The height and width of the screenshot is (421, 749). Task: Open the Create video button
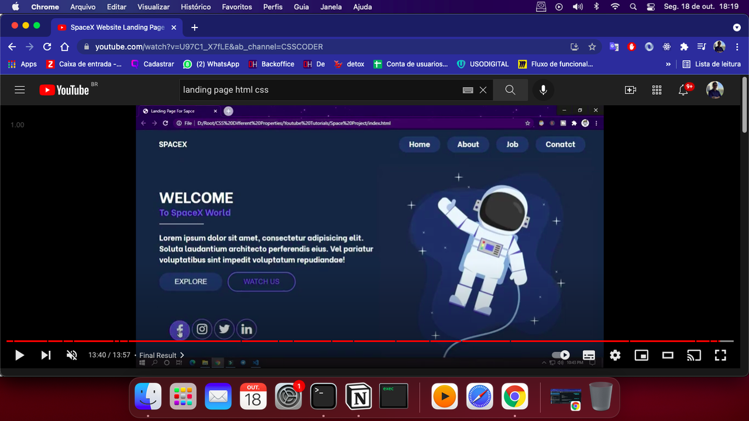coord(630,89)
